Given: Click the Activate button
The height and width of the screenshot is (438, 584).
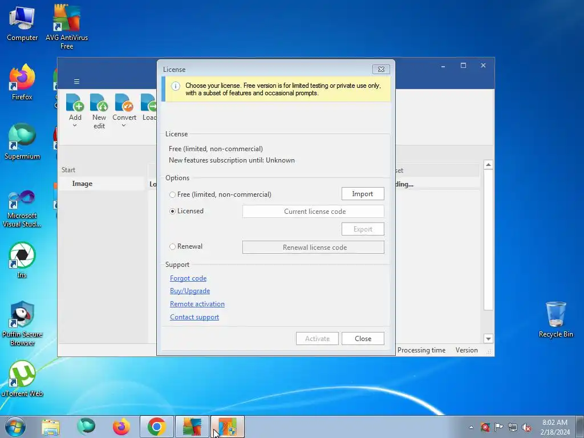Looking at the screenshot, I should (x=317, y=339).
